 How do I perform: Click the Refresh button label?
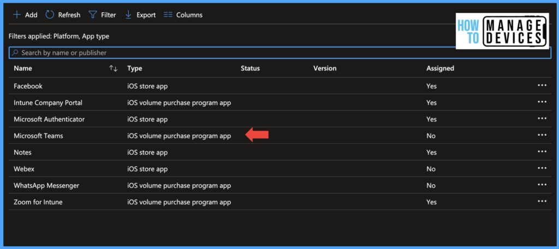coord(69,15)
